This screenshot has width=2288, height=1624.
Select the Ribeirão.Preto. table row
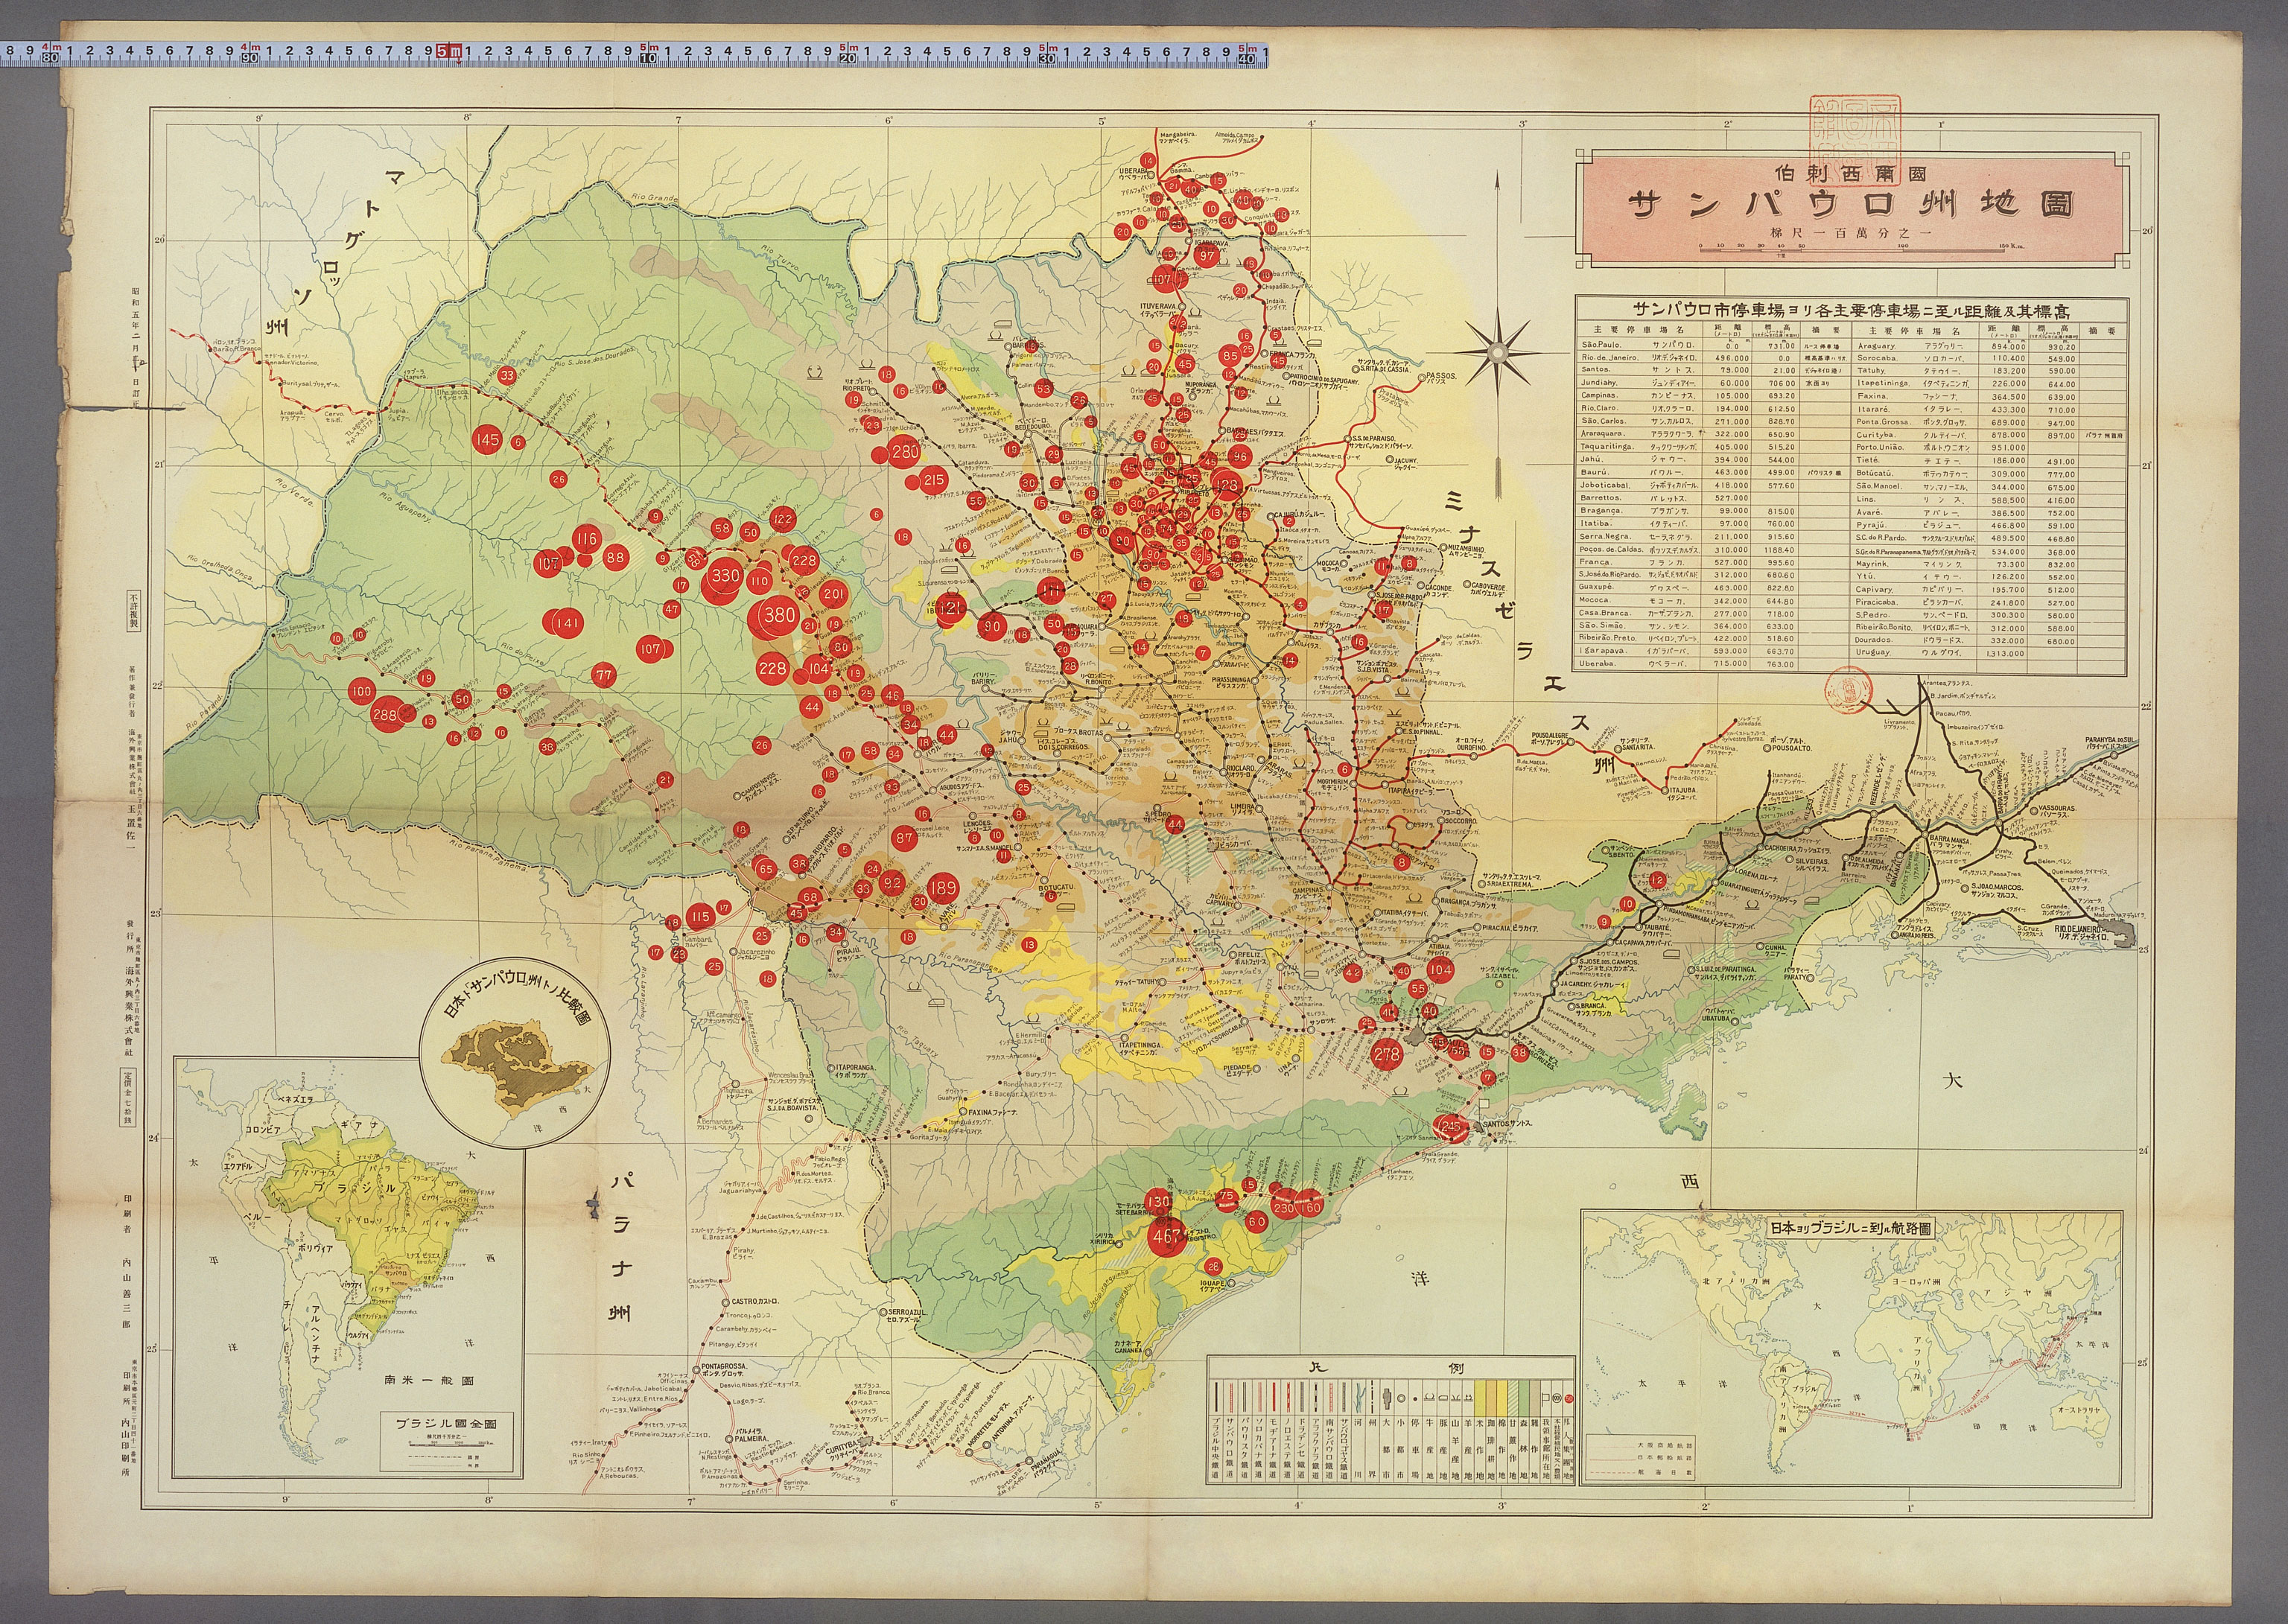[1712, 639]
